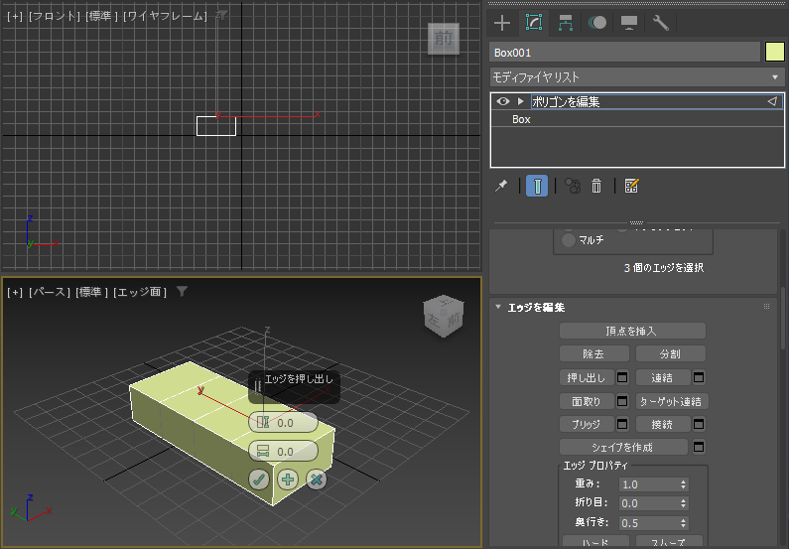
Task: Switch to the Modify command panel tab
Action: 533,23
